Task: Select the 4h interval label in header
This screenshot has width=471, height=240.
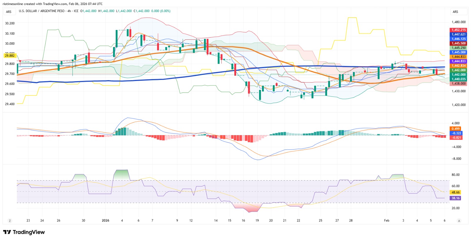Action: click(69, 11)
